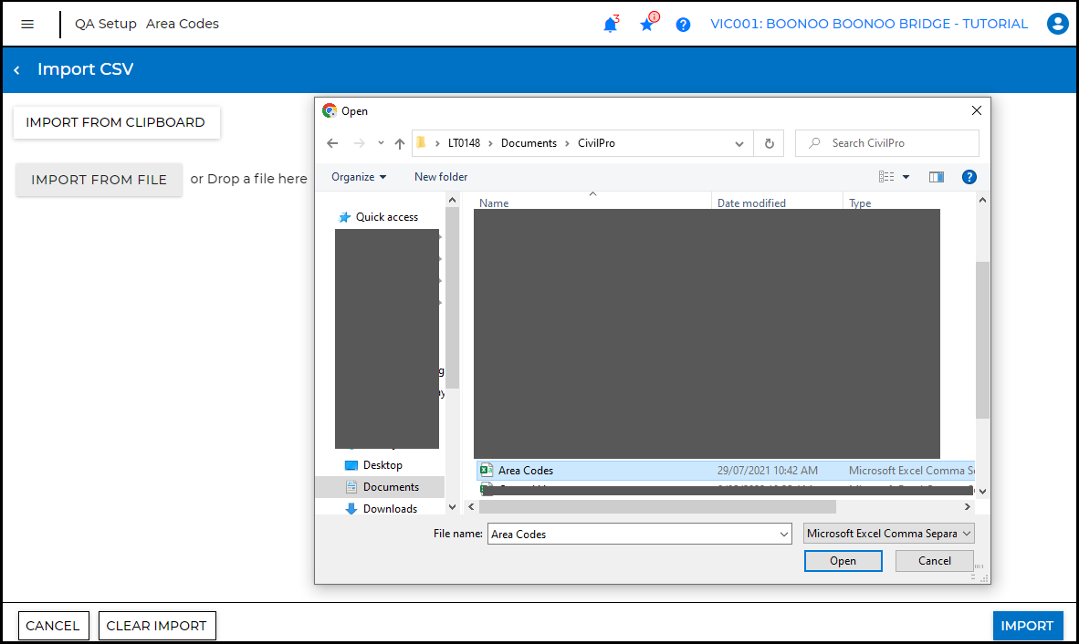
Task: Open the address bar folder dropdown
Action: coord(739,143)
